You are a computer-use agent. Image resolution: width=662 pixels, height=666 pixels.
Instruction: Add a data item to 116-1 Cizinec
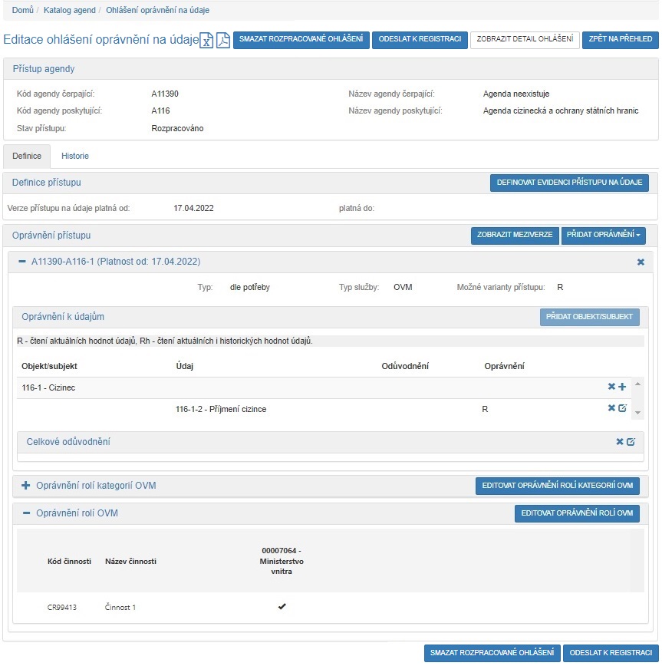coord(622,387)
